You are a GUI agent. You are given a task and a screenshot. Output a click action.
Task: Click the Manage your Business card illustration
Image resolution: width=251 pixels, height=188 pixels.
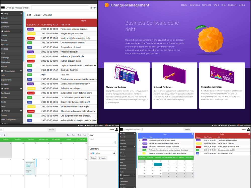coord(127,74)
